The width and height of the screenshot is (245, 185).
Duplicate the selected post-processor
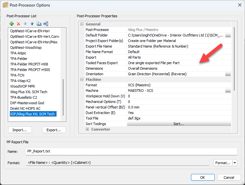point(39,24)
